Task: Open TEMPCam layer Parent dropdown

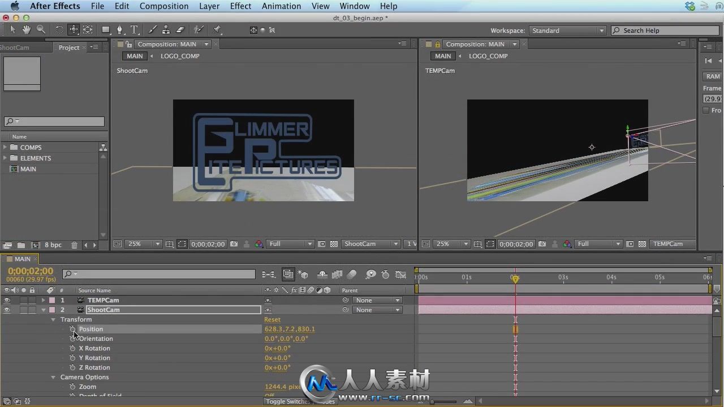Action: click(377, 300)
